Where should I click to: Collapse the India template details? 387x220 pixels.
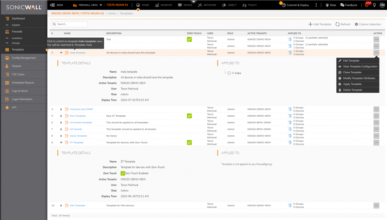click(61, 53)
